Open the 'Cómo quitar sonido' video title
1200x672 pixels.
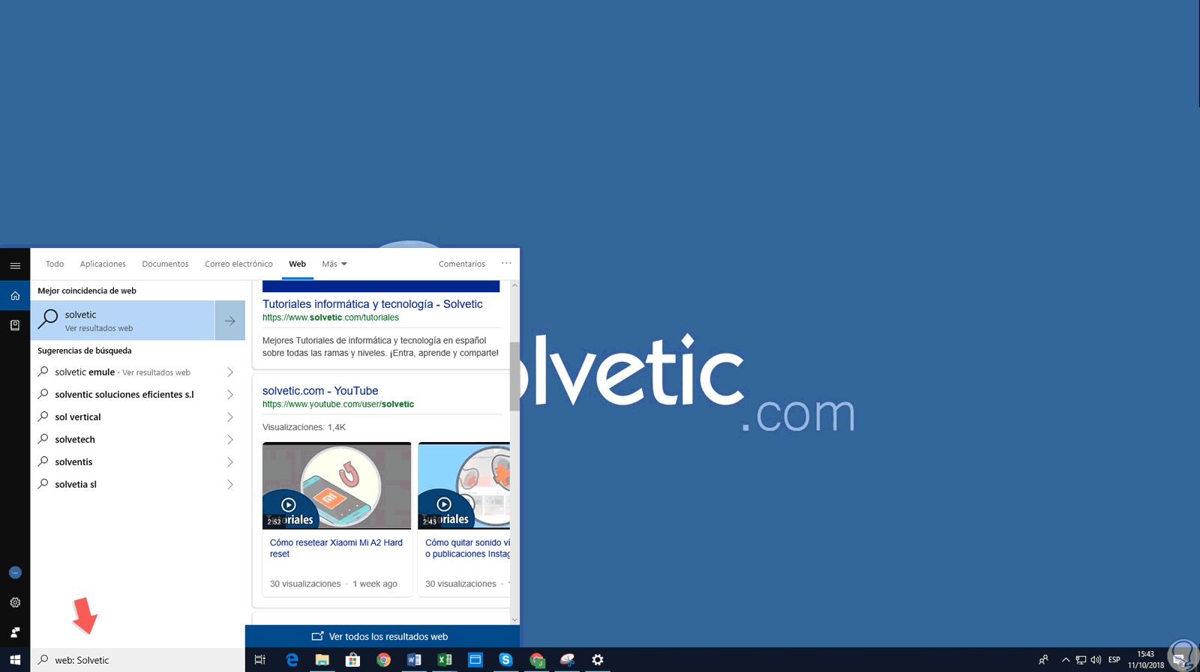pyautogui.click(x=467, y=548)
